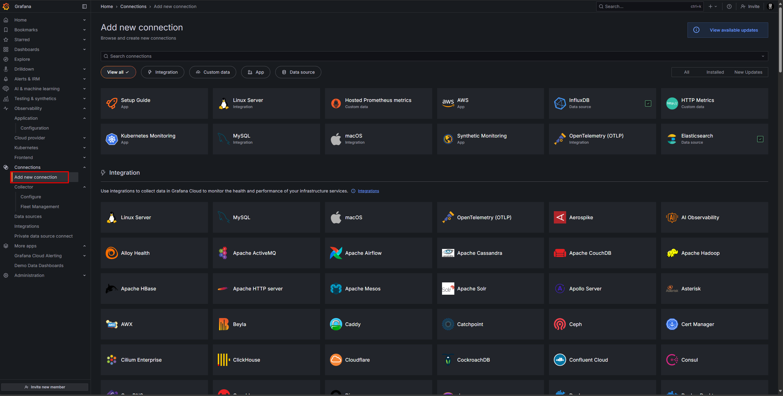783x396 pixels.
Task: Open Fleet Management in sidebar
Action: pyautogui.click(x=40, y=207)
